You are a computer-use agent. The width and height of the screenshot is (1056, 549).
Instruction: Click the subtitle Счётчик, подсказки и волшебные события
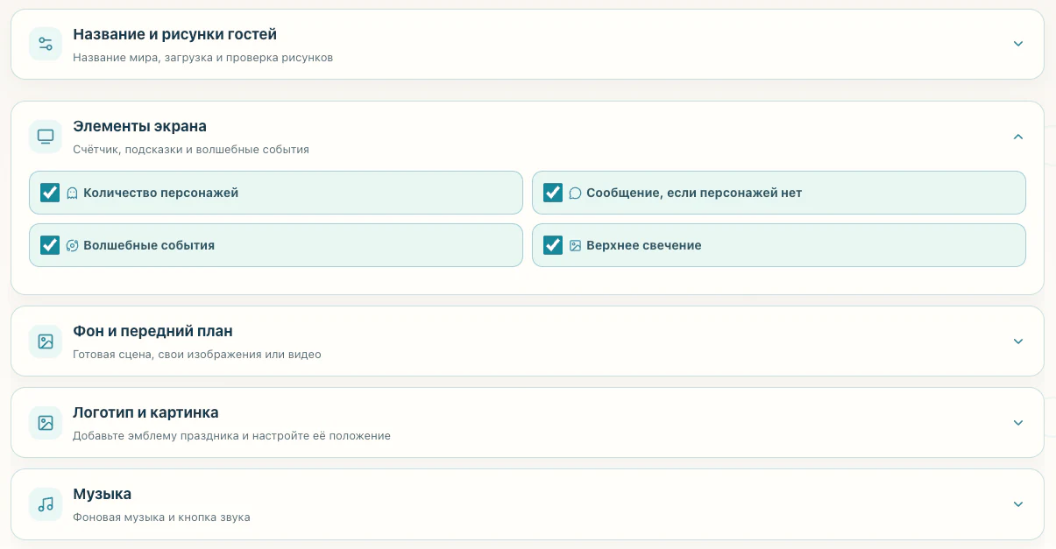pyautogui.click(x=191, y=150)
